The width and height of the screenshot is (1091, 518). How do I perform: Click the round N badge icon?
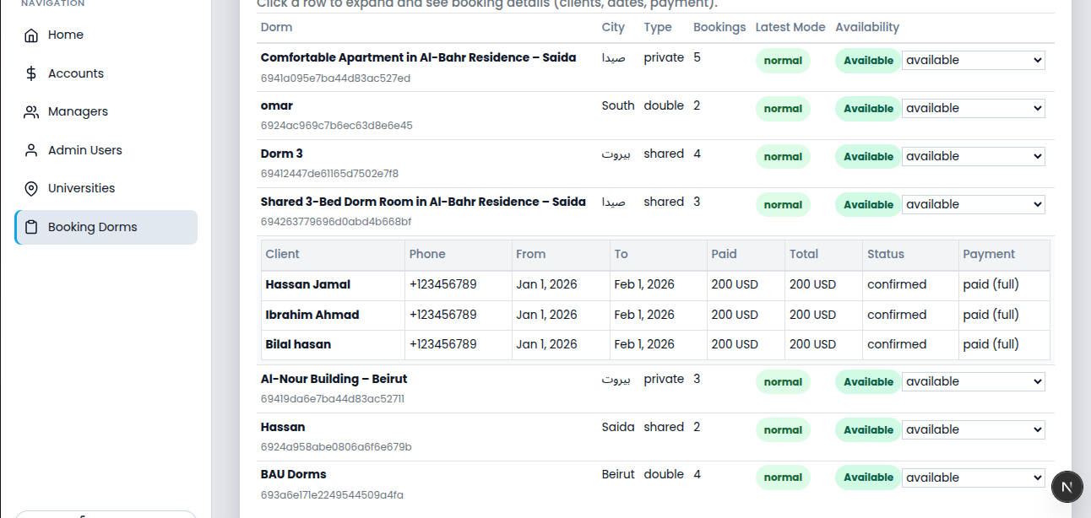coord(1067,487)
